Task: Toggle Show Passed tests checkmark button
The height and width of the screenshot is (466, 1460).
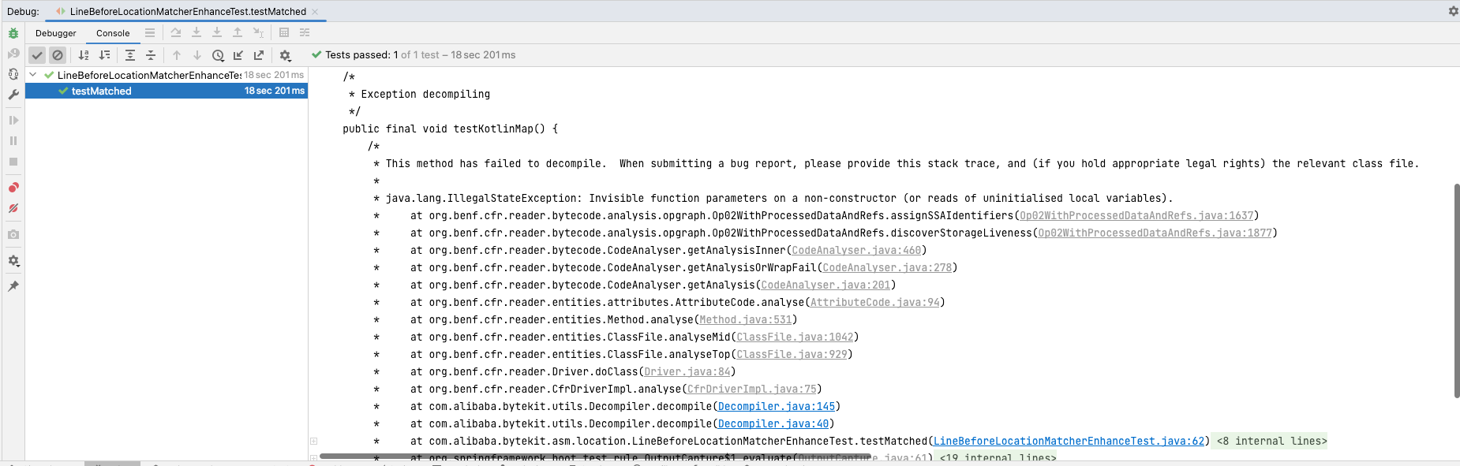Action: 37,55
